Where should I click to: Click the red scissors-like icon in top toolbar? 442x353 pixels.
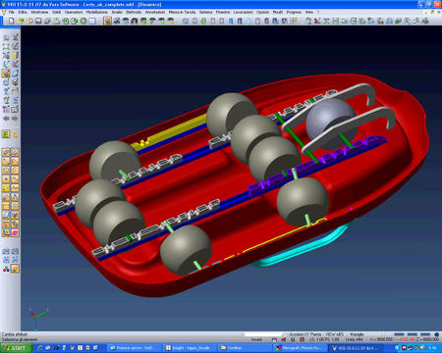(x=317, y=21)
